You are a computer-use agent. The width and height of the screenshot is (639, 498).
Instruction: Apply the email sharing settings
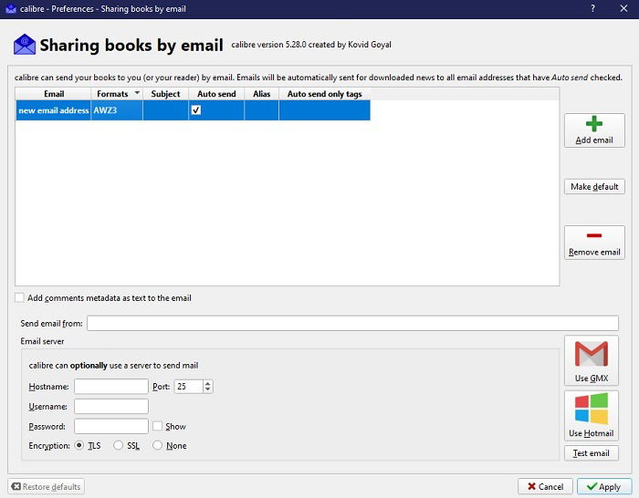tap(604, 486)
